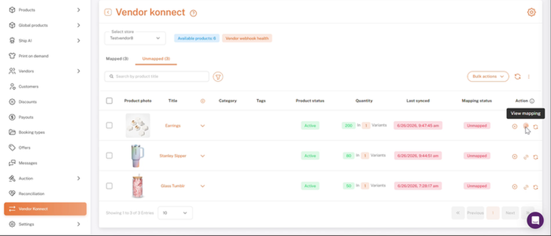The height and width of the screenshot is (236, 551).
Task: Open Reconciliation in the sidebar
Action: [31, 194]
